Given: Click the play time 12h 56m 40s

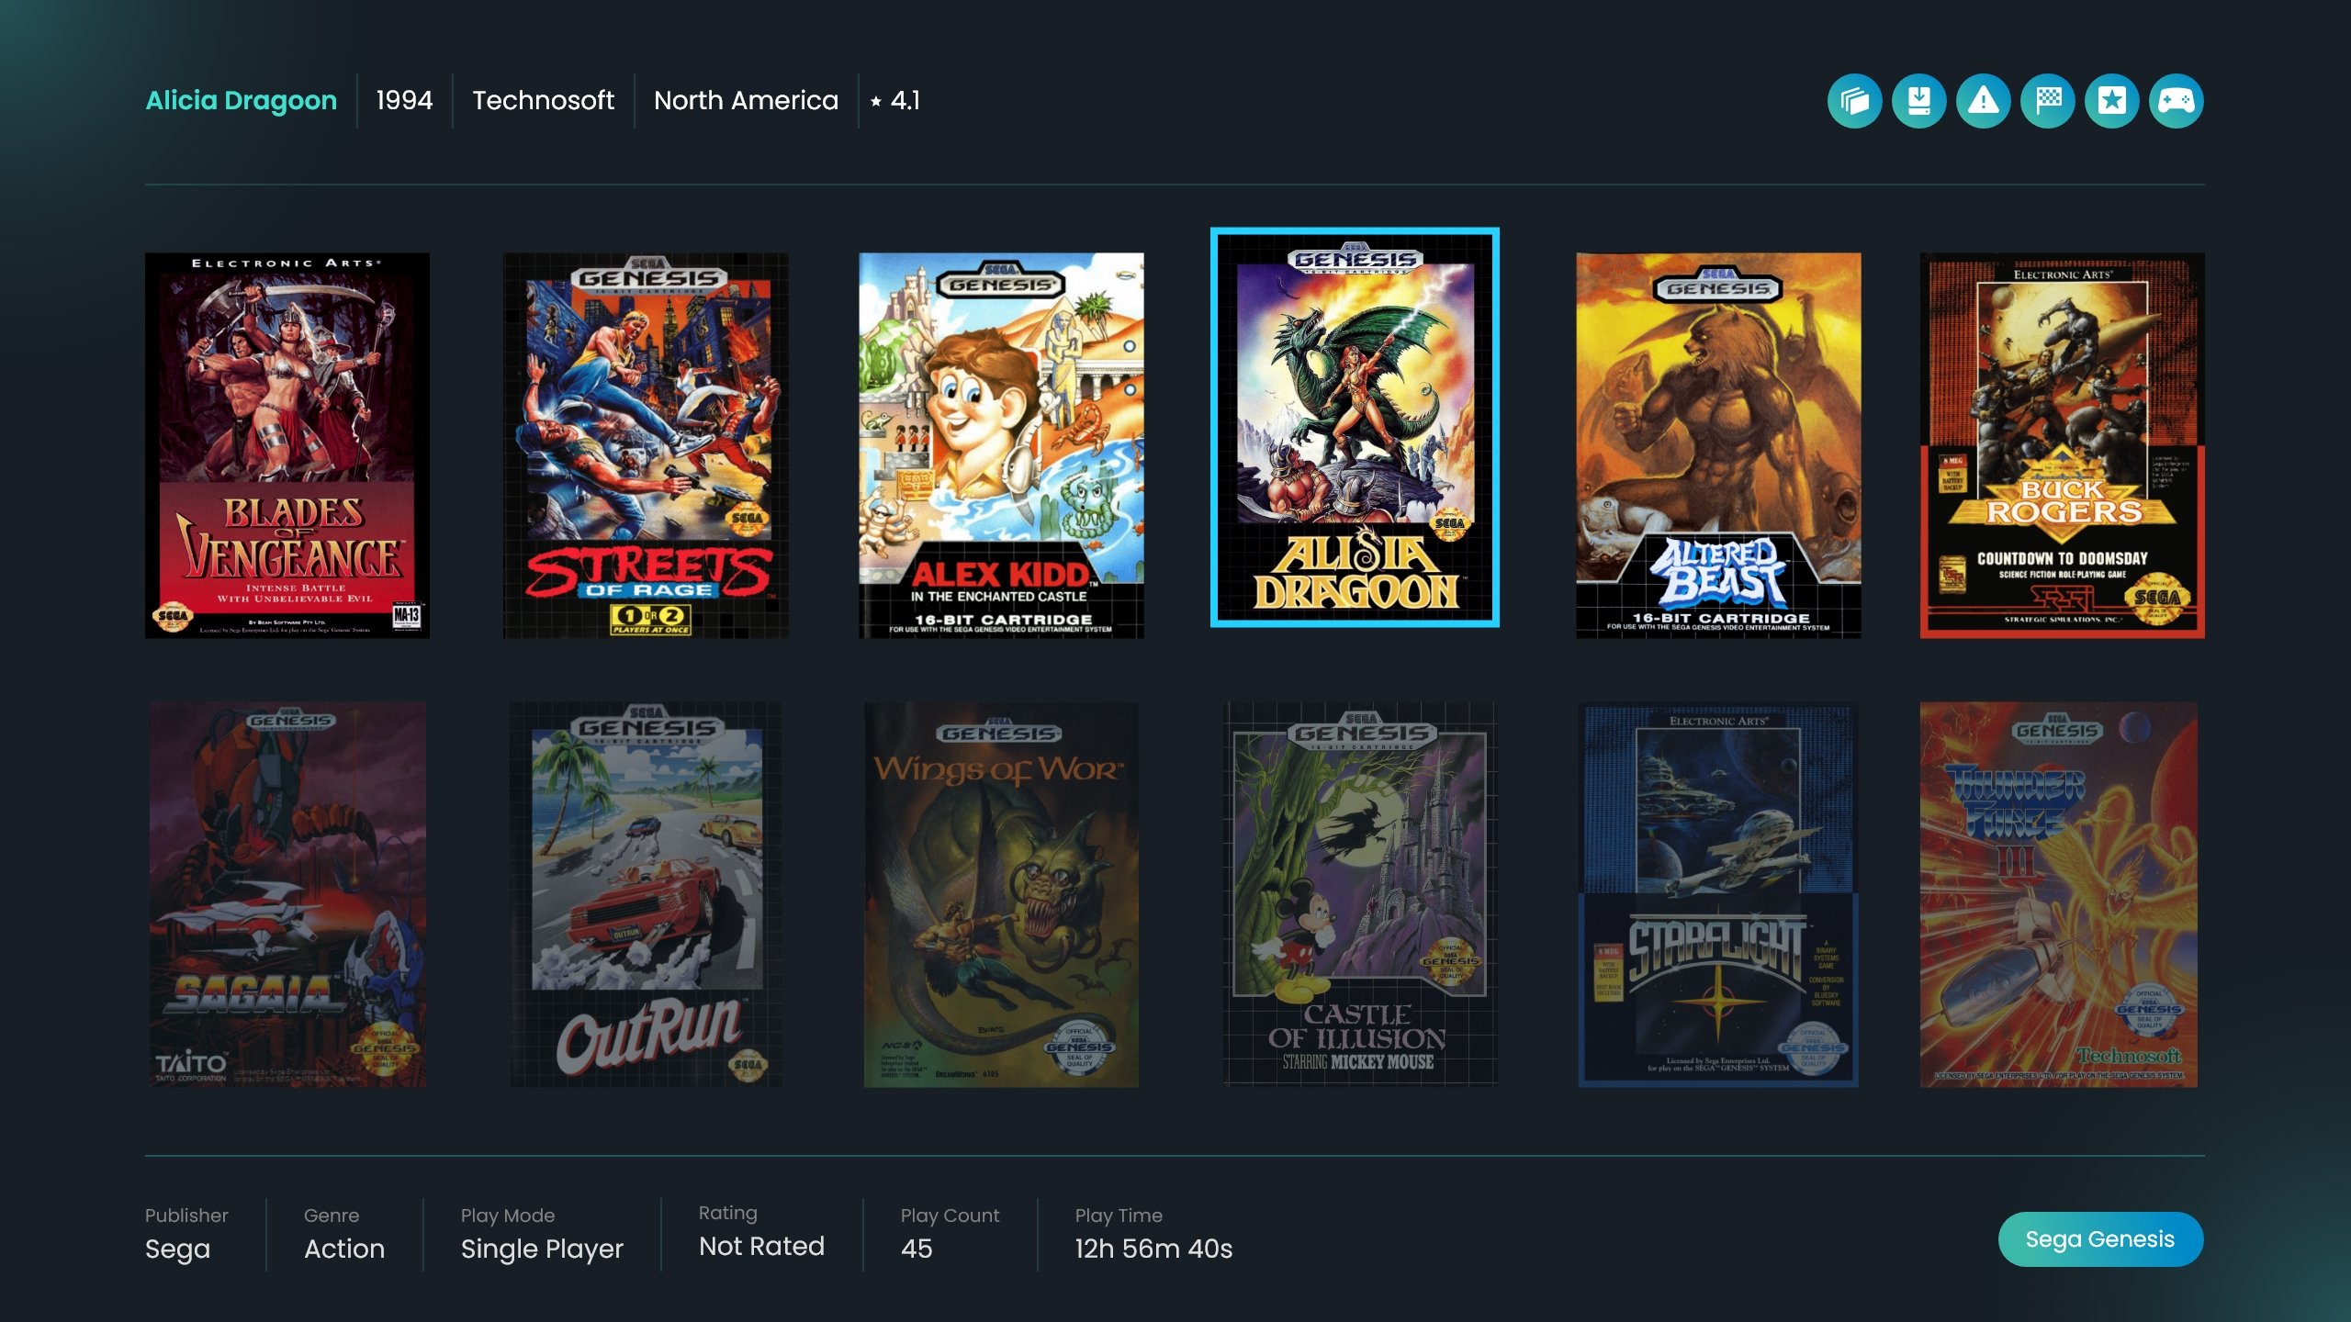Looking at the screenshot, I should pyautogui.click(x=1153, y=1249).
